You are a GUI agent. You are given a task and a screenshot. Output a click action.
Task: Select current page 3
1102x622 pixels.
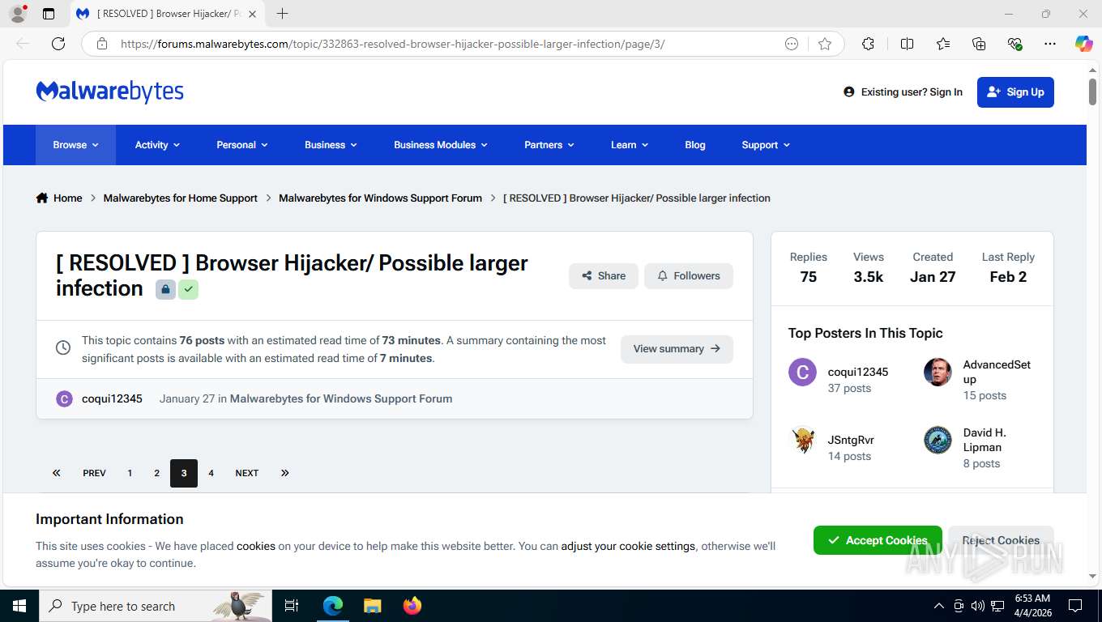pyautogui.click(x=184, y=473)
